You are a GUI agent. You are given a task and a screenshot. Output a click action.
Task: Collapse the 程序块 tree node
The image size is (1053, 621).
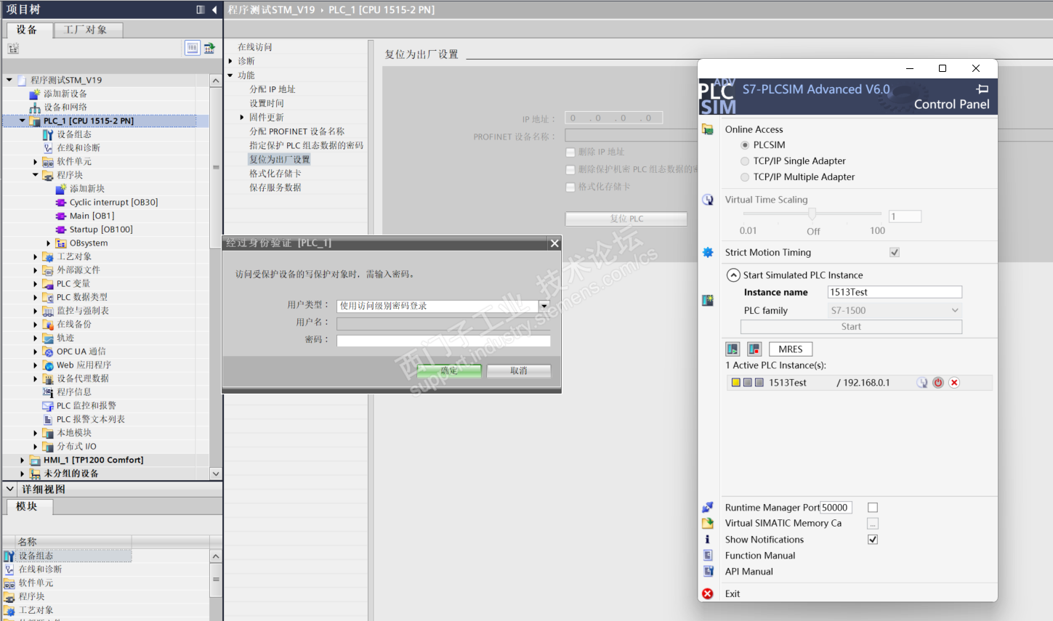(36, 175)
